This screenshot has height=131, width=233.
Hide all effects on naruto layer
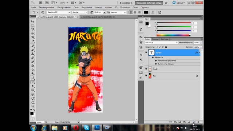[x=153, y=57]
